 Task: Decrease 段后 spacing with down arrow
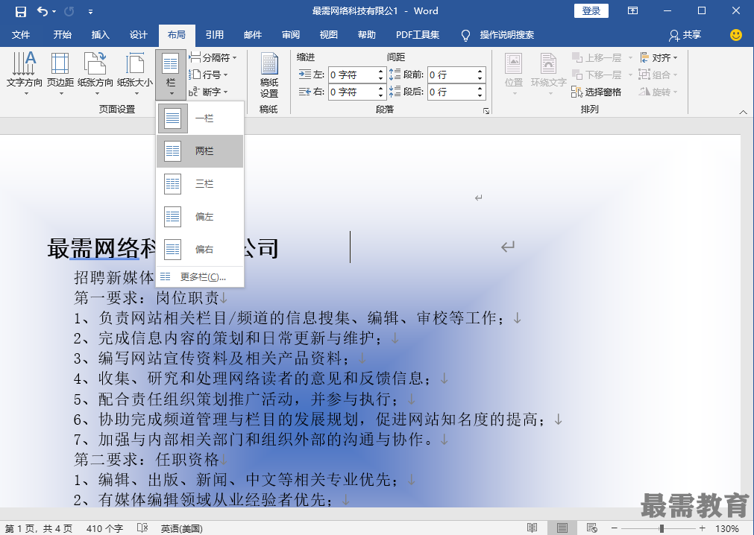pyautogui.click(x=480, y=95)
